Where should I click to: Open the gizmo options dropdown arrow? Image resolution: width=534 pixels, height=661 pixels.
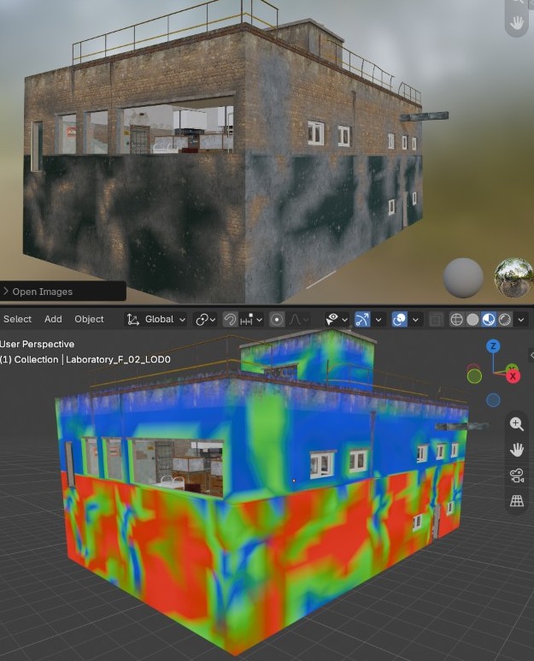pos(378,320)
